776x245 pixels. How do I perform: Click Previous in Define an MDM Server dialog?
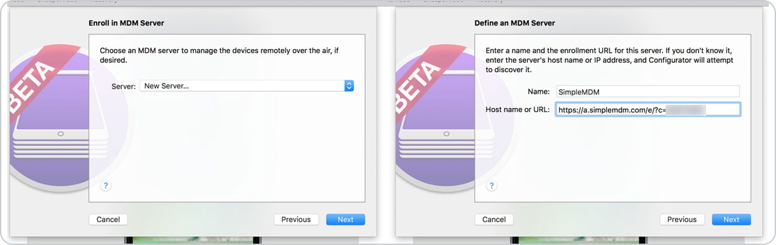tap(682, 219)
